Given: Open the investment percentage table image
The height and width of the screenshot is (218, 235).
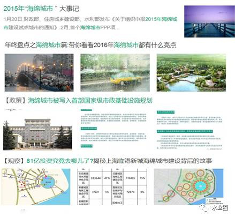Looking at the screenshot, I should click(112, 187).
